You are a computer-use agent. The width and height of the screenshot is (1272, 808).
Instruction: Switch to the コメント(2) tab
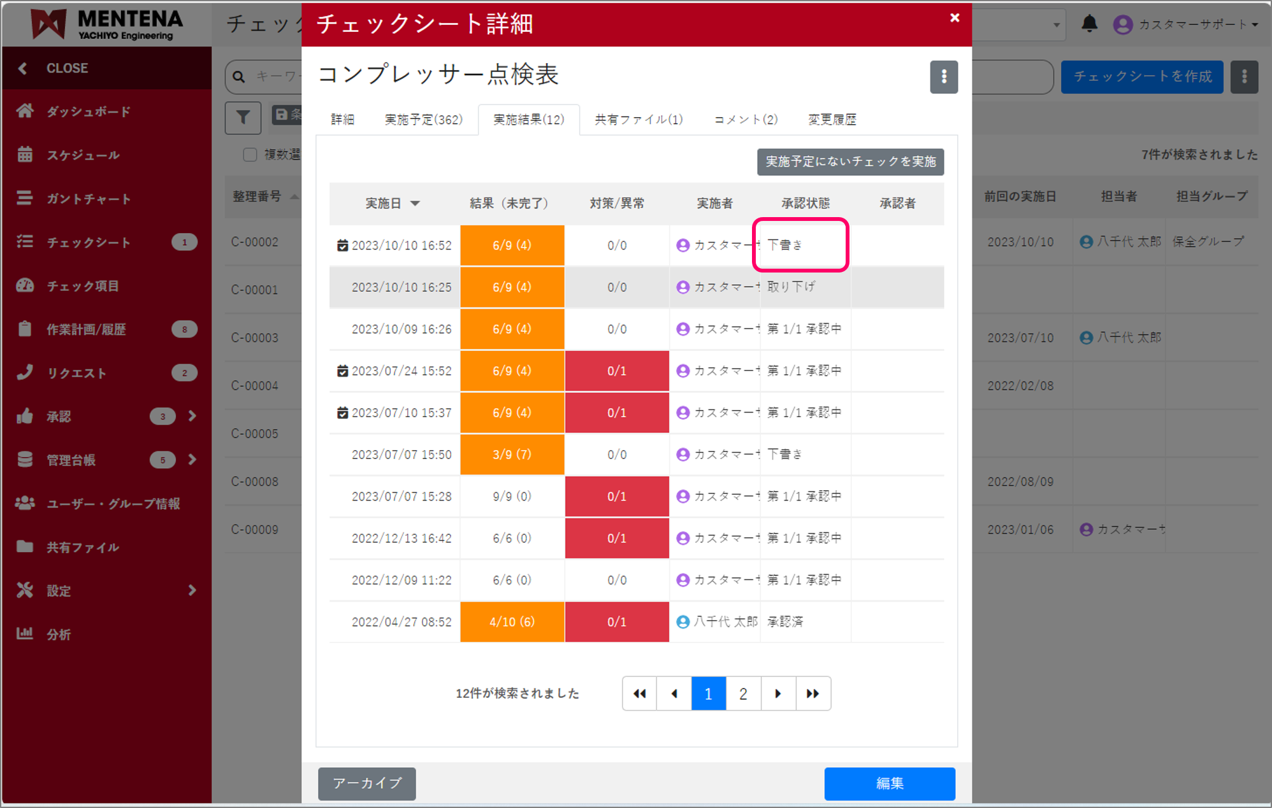744,119
